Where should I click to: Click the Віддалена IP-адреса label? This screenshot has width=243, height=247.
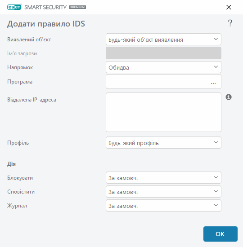click(31, 100)
